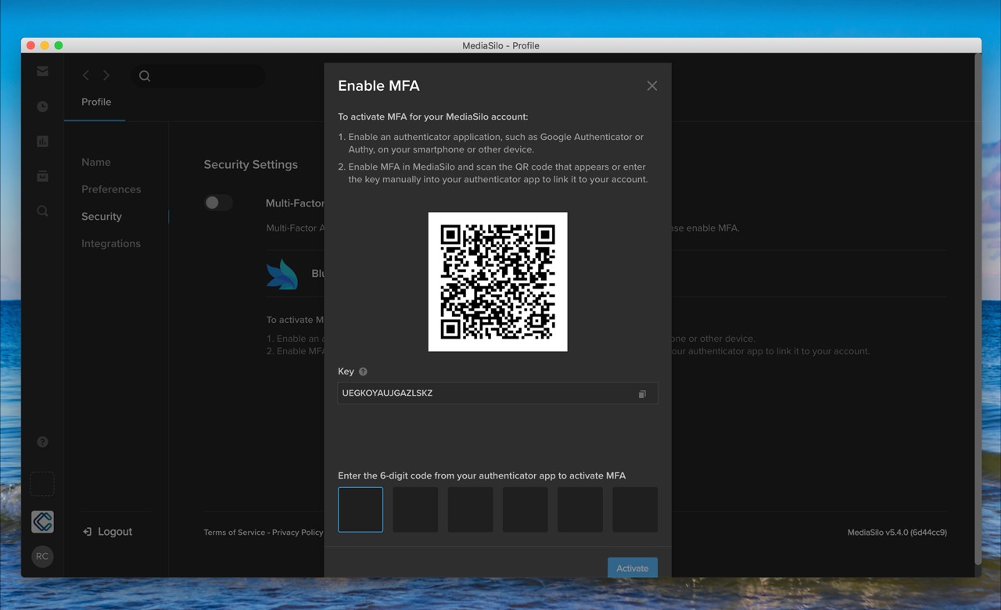Viewport: 1001px width, 610px height.
Task: Open the sidebar search icon
Action: [x=42, y=211]
